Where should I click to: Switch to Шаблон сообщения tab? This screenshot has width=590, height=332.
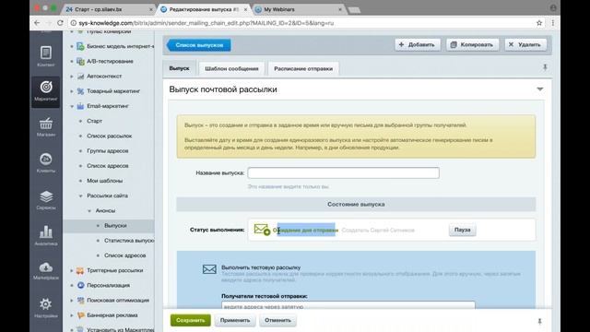[231, 68]
